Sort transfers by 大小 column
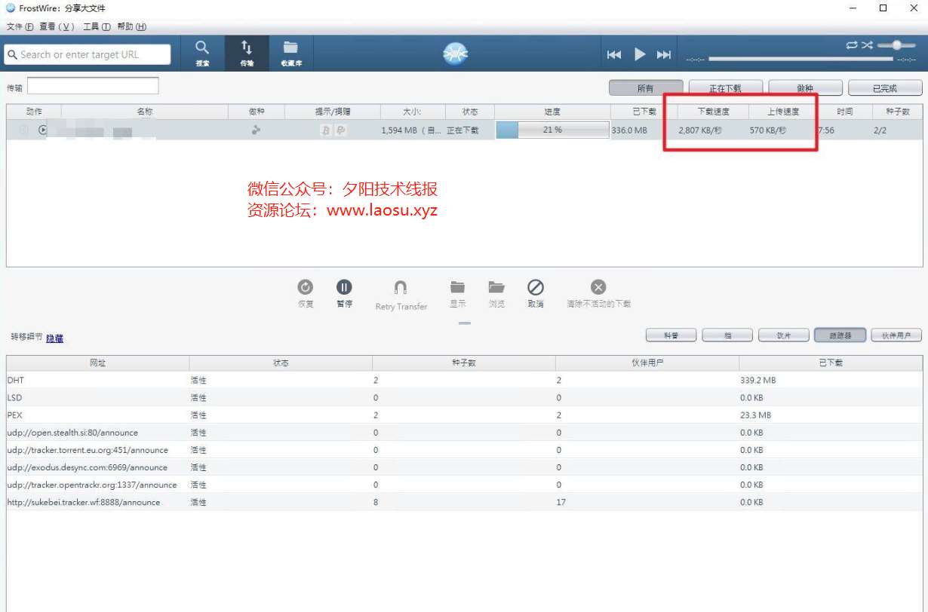Image resolution: width=928 pixels, height=612 pixels. click(x=412, y=112)
